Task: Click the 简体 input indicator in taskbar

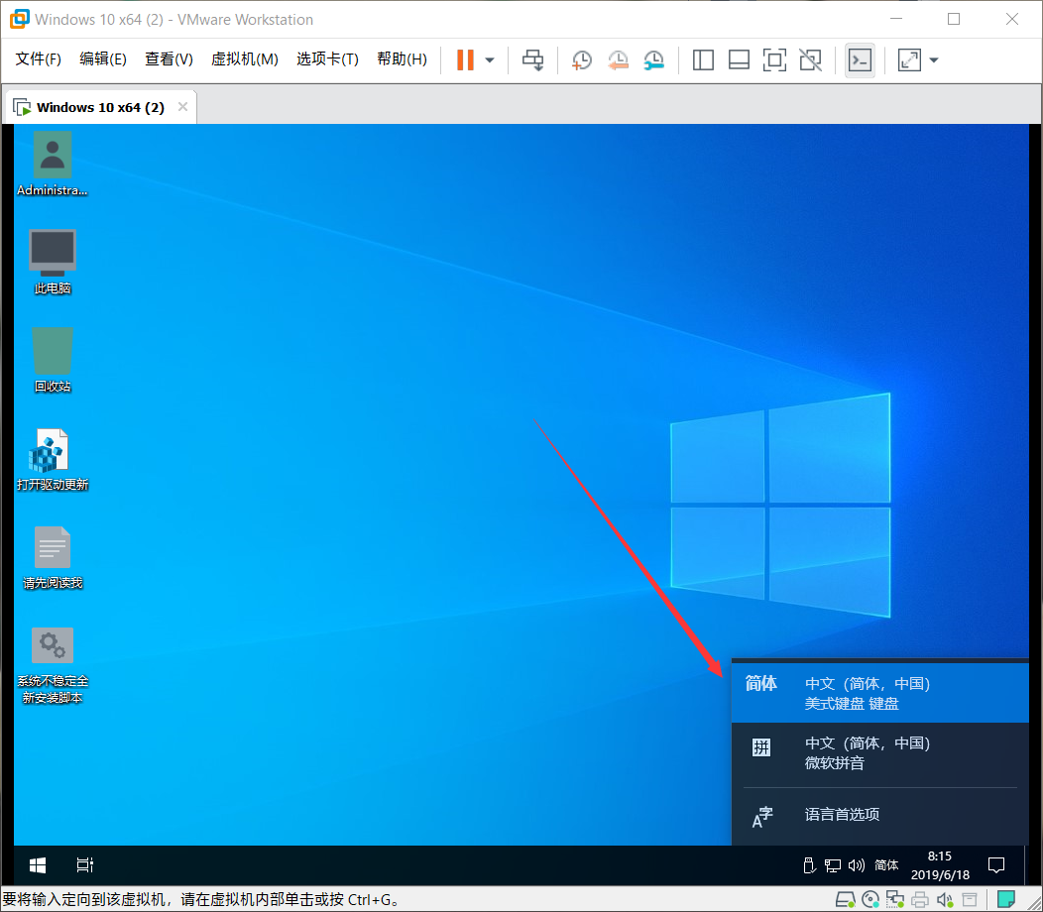Action: 886,865
